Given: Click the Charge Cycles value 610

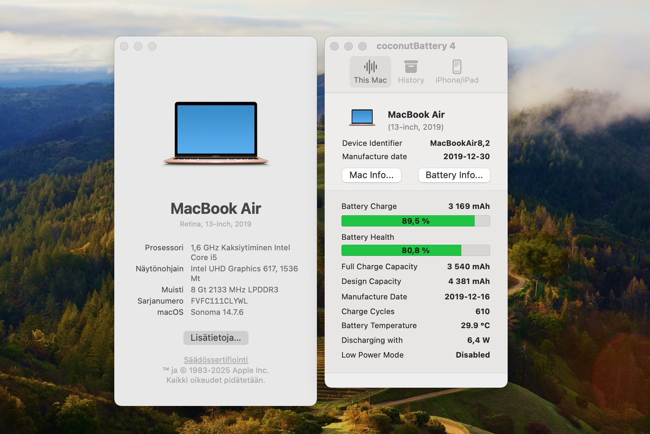Looking at the screenshot, I should (x=483, y=311).
